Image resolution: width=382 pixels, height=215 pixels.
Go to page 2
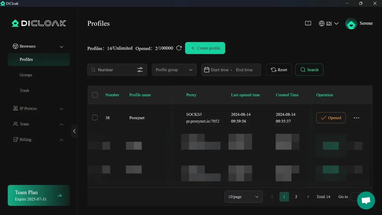coord(296,197)
